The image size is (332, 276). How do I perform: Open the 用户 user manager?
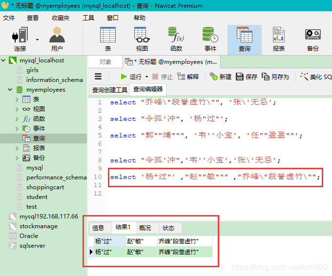point(57,39)
